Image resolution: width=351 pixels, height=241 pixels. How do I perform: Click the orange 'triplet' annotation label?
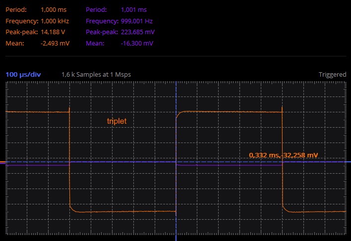point(117,121)
